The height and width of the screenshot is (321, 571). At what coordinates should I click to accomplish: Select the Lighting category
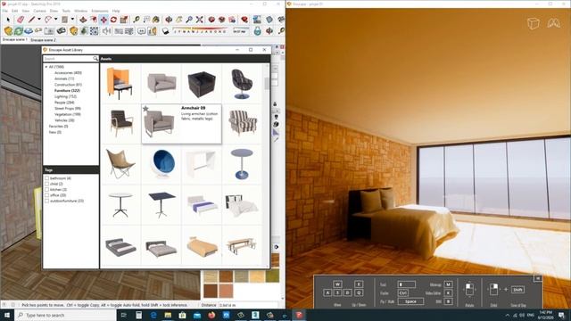[x=65, y=96]
